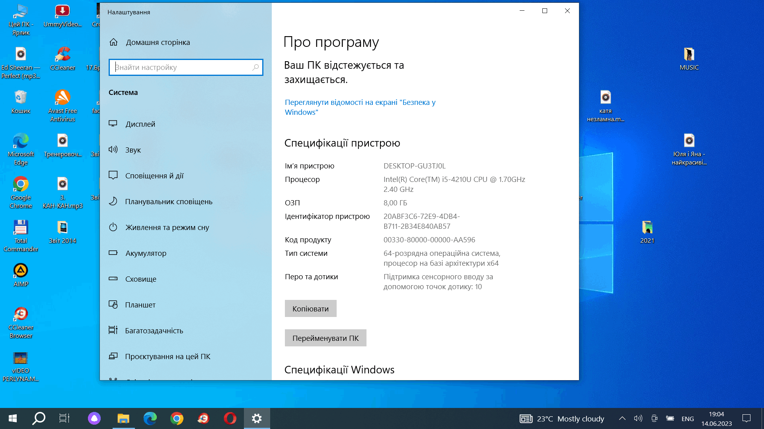Select product code 00330-80000-00000-AA596
Image resolution: width=764 pixels, height=429 pixels.
pyautogui.click(x=429, y=240)
